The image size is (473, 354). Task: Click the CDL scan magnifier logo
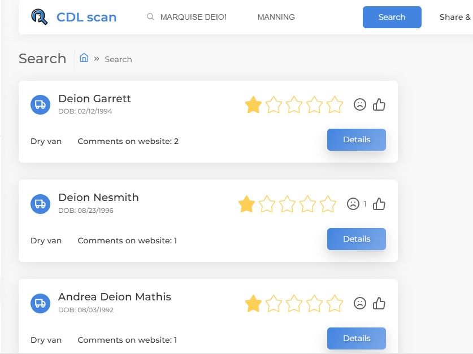coord(40,17)
